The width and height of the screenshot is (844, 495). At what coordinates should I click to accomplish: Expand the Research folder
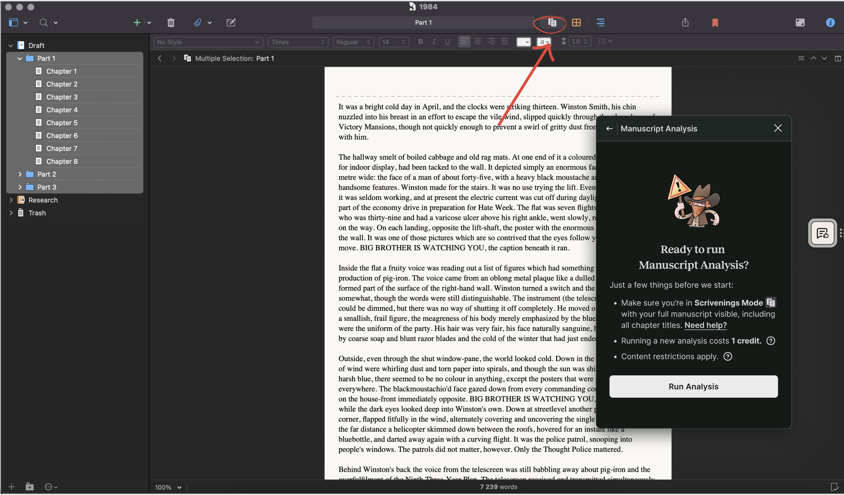pos(11,200)
